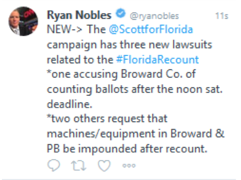Retweet the Florida recount lawsuits tweet
The width and height of the screenshot is (241, 180).
pos(79,165)
